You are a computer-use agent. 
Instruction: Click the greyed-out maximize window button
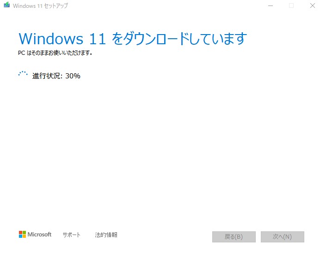[291, 6]
